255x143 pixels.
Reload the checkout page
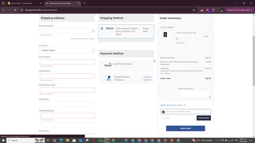click(x=15, y=10)
